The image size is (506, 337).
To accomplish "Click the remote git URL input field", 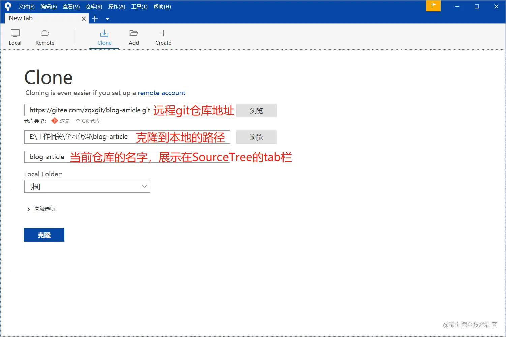I will click(x=127, y=110).
